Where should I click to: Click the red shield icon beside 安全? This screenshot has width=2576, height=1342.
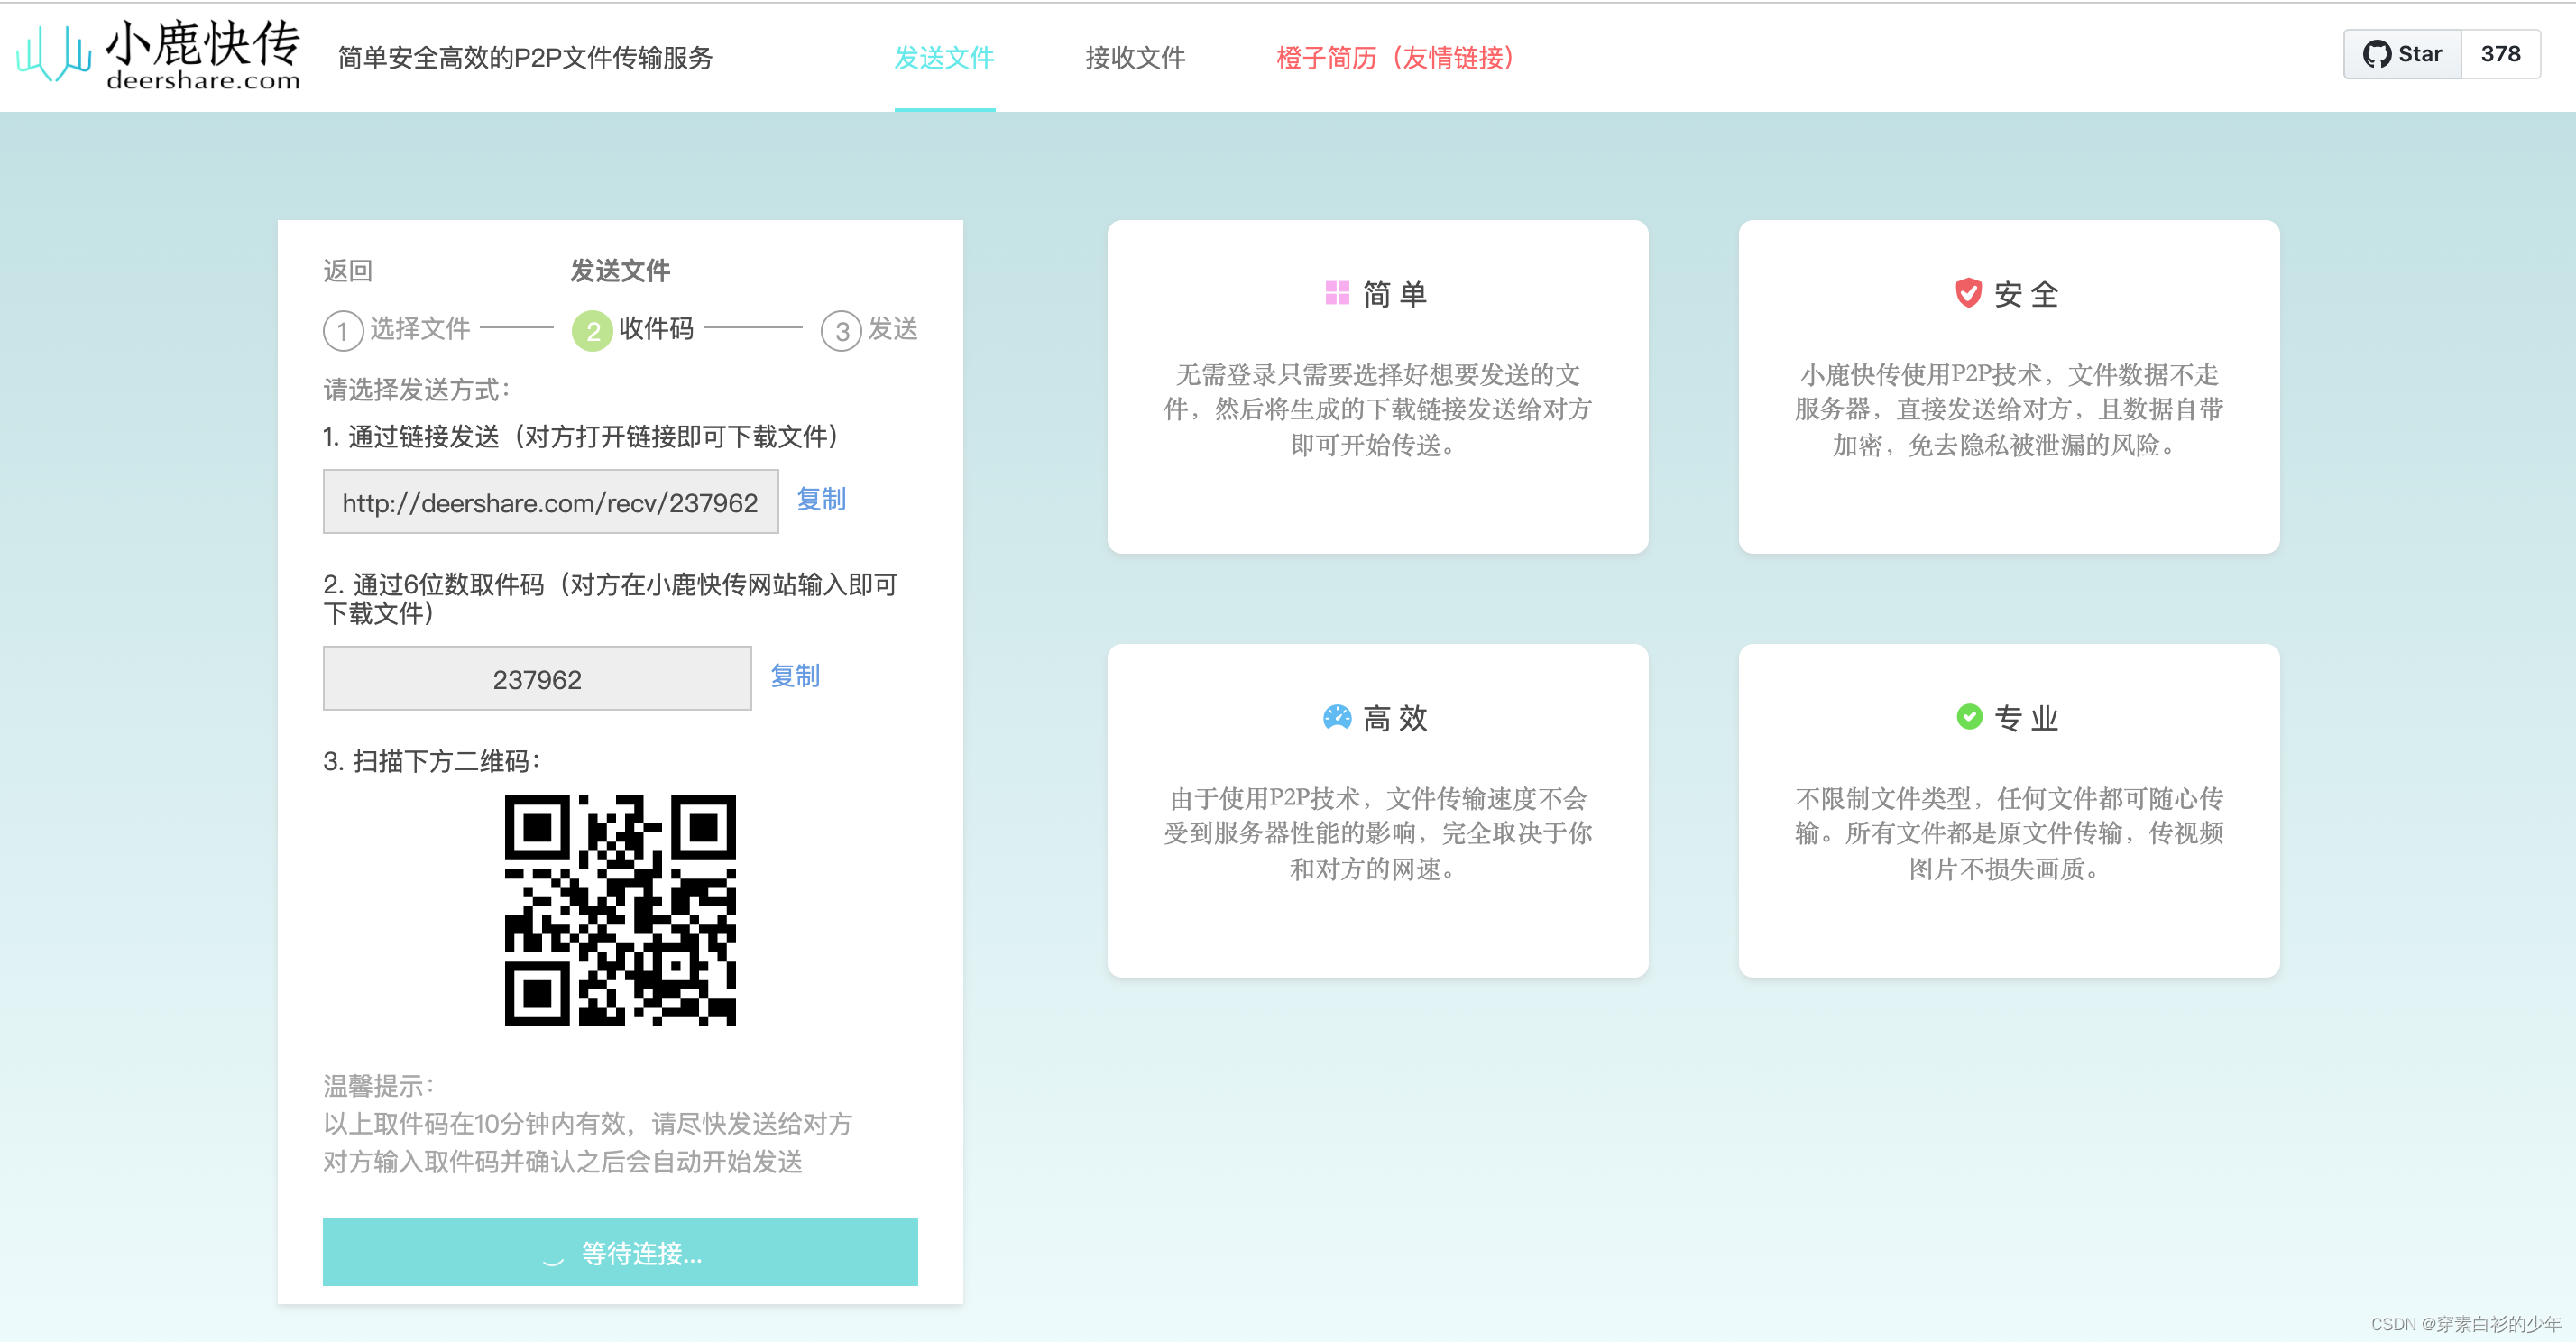(x=1968, y=293)
